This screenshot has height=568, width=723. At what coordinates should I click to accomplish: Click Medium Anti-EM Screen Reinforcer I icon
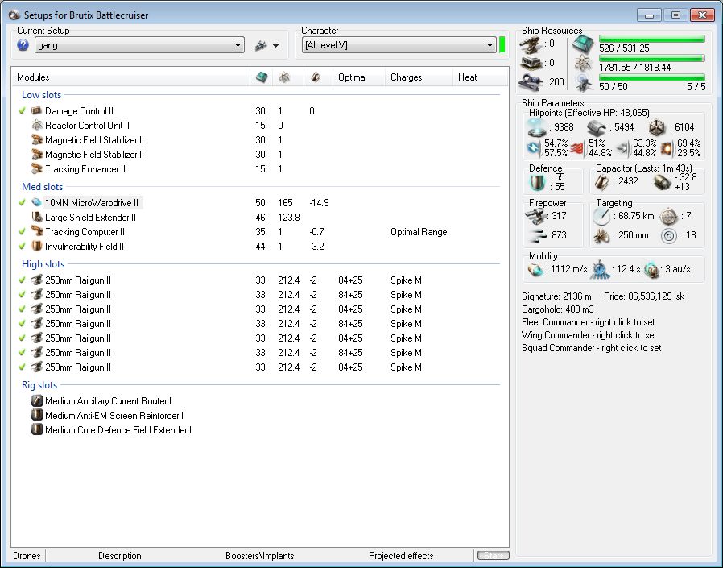point(37,415)
